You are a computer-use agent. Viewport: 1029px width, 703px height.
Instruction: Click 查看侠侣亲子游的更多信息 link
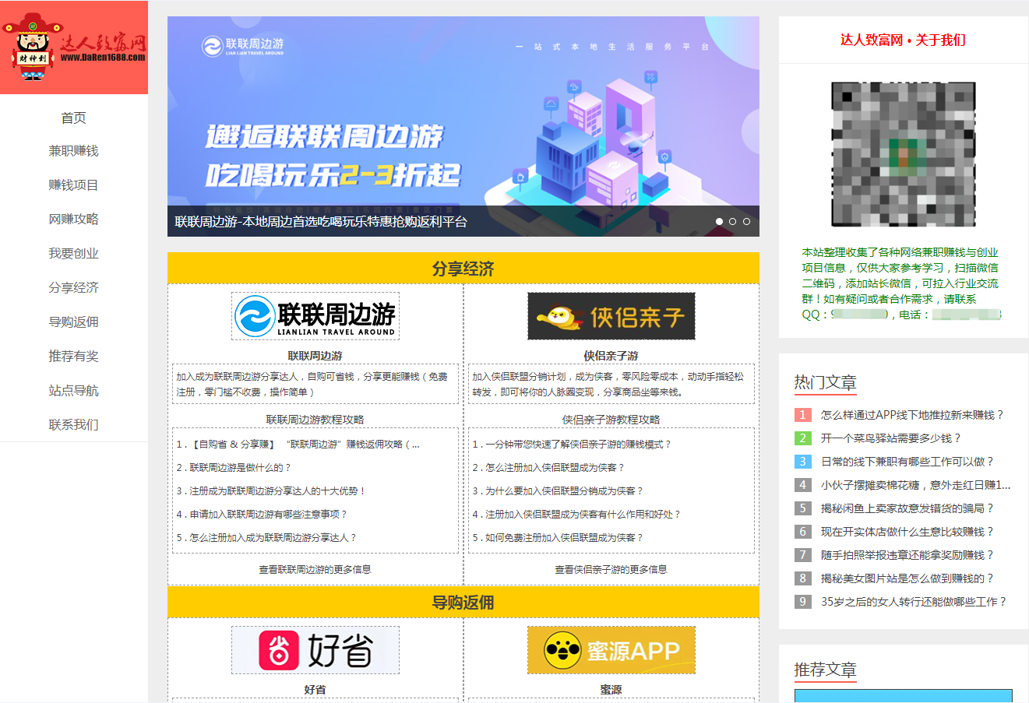click(611, 570)
